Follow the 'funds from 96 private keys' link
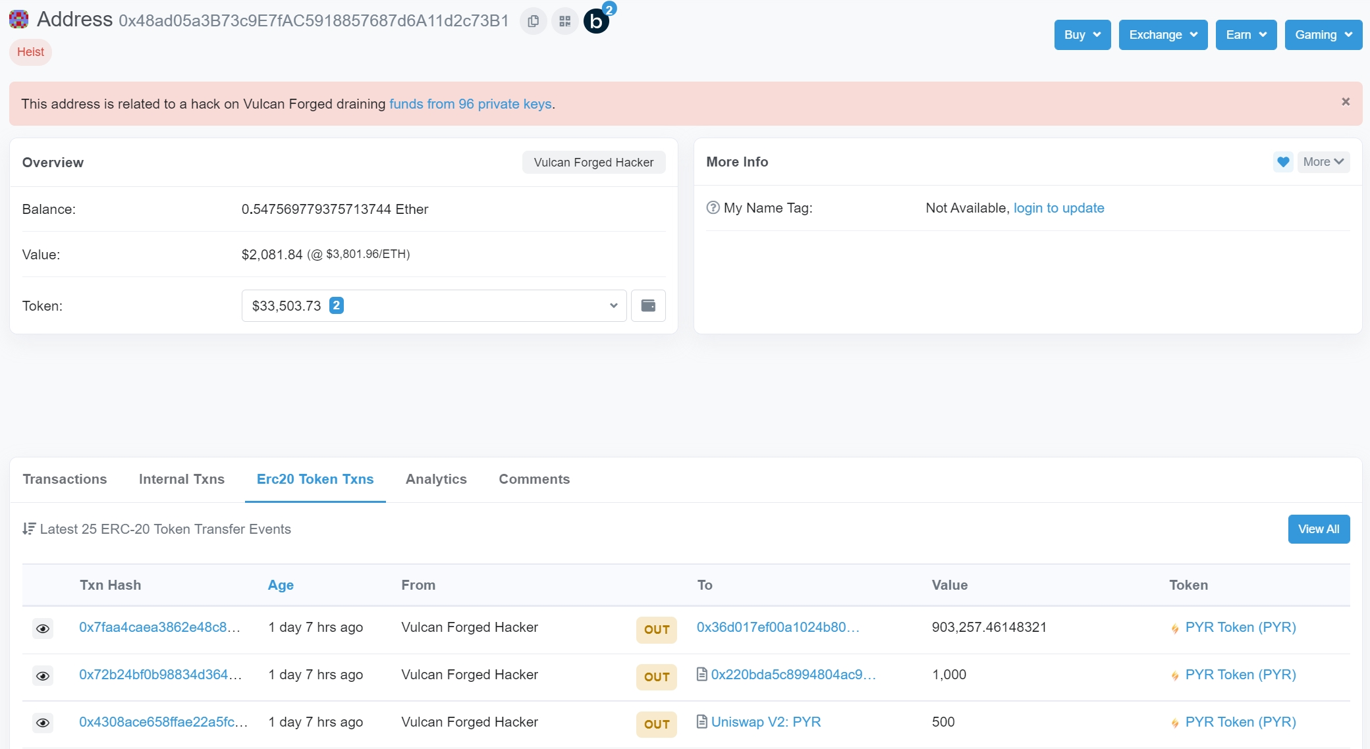The width and height of the screenshot is (1370, 749). tap(470, 104)
